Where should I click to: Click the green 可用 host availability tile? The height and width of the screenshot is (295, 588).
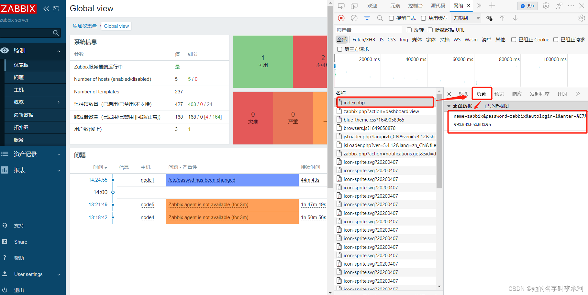tap(263, 61)
